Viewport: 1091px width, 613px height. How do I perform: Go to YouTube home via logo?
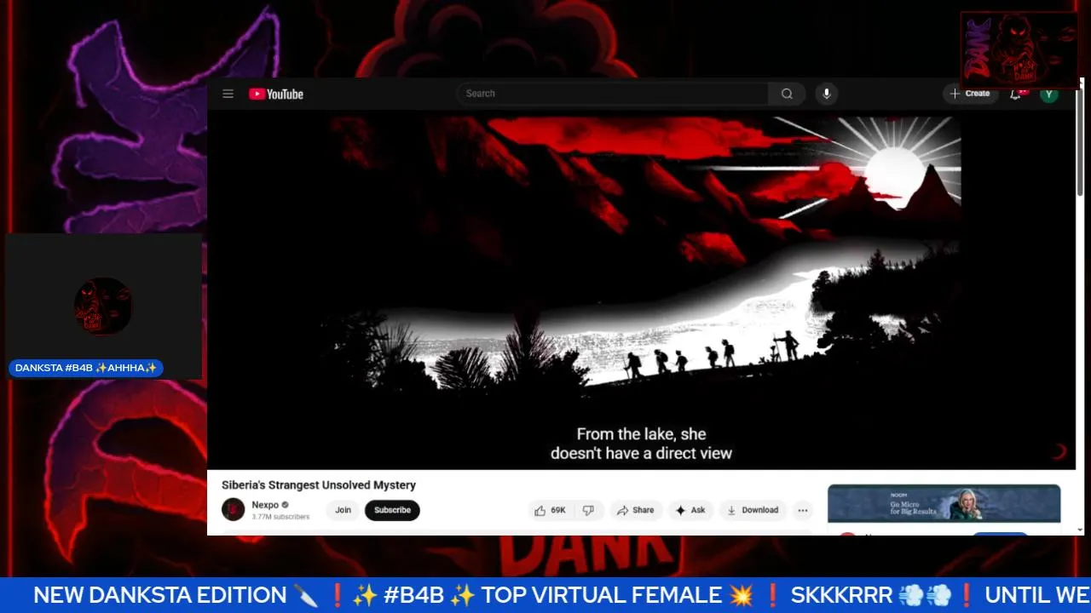[276, 94]
